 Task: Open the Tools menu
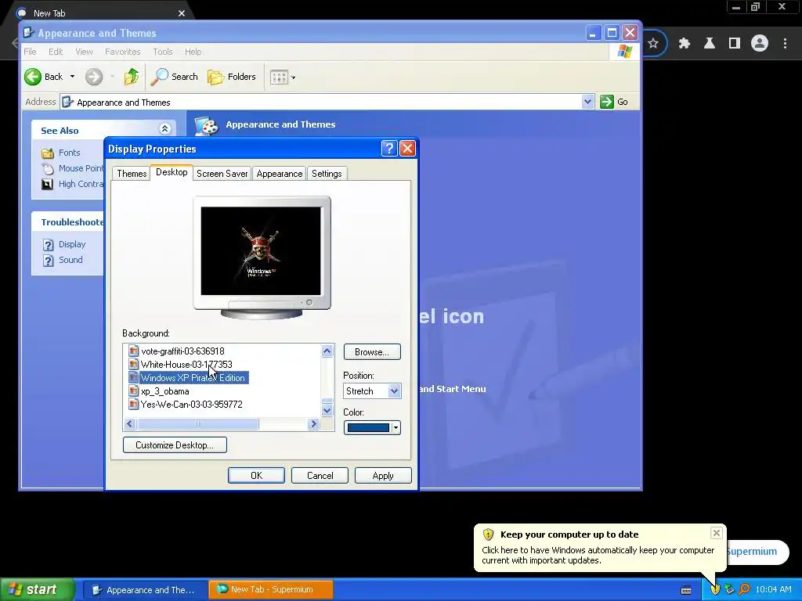[x=163, y=52]
